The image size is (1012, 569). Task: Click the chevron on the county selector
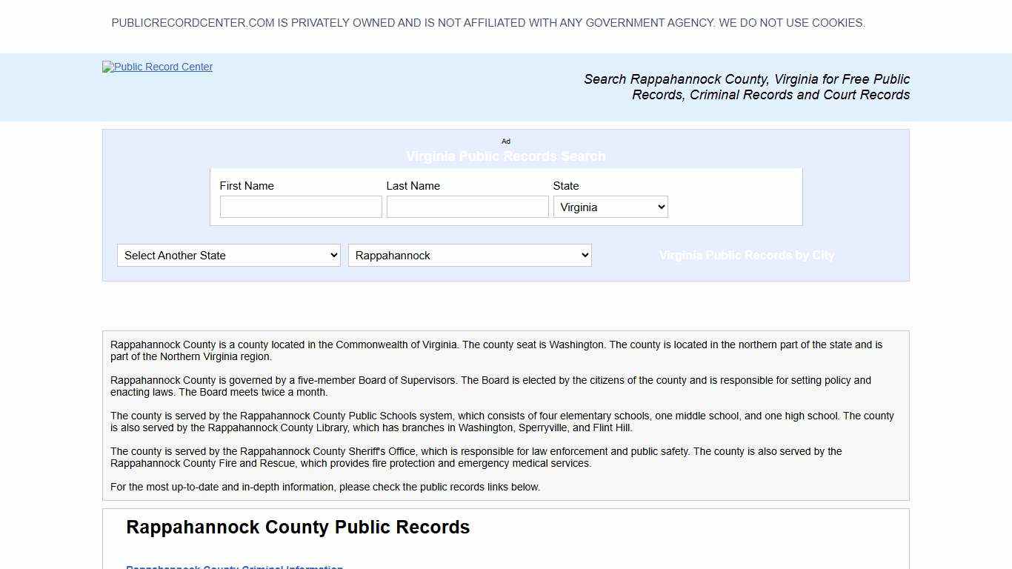585,255
